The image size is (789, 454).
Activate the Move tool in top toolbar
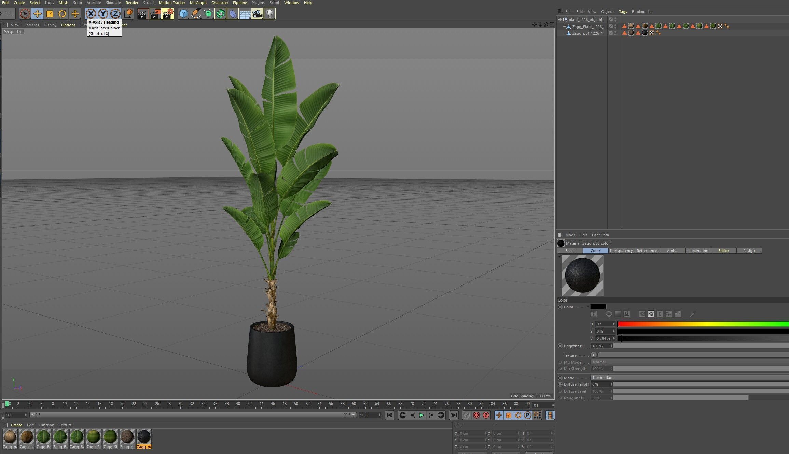(37, 14)
